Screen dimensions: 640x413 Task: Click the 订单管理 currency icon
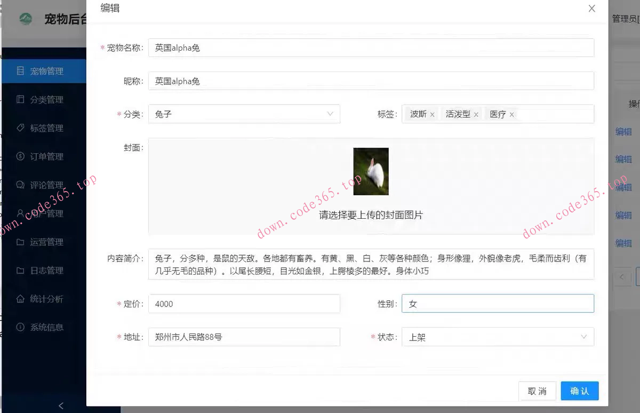click(x=21, y=156)
